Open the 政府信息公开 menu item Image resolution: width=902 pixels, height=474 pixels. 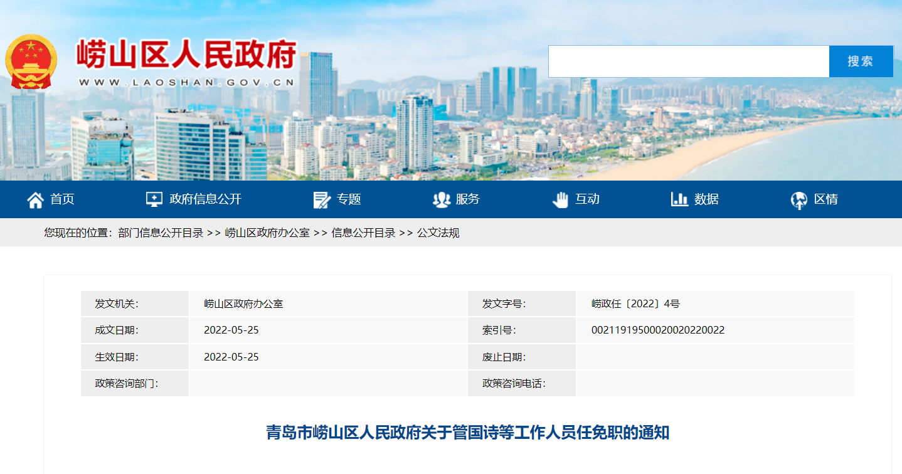point(205,199)
